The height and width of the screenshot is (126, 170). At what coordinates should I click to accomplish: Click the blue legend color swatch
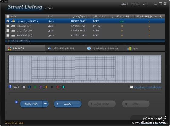[29, 87]
